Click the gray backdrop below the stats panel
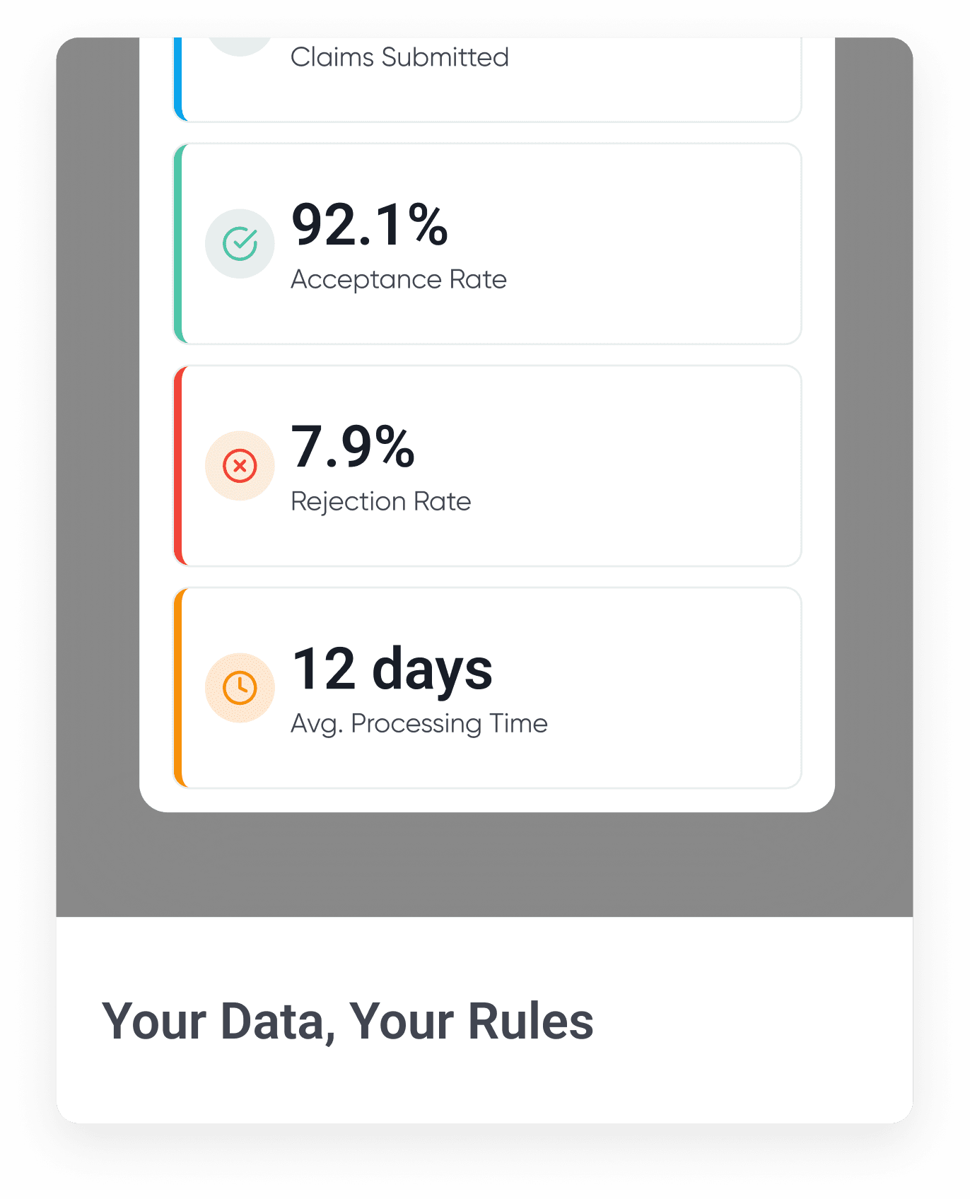Screen dimensions: 970x1199 485,864
